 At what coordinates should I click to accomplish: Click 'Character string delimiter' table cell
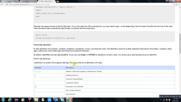point(120,79)
